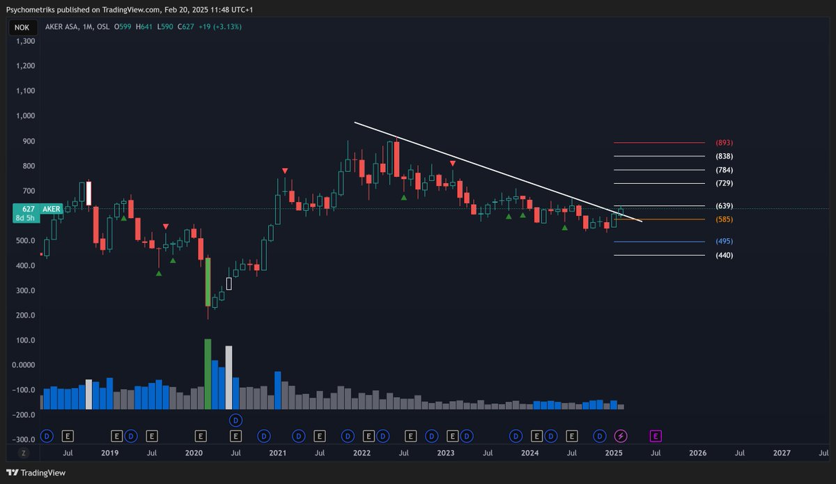
Task: Select the white descending trendline
Action: pyautogui.click(x=498, y=172)
